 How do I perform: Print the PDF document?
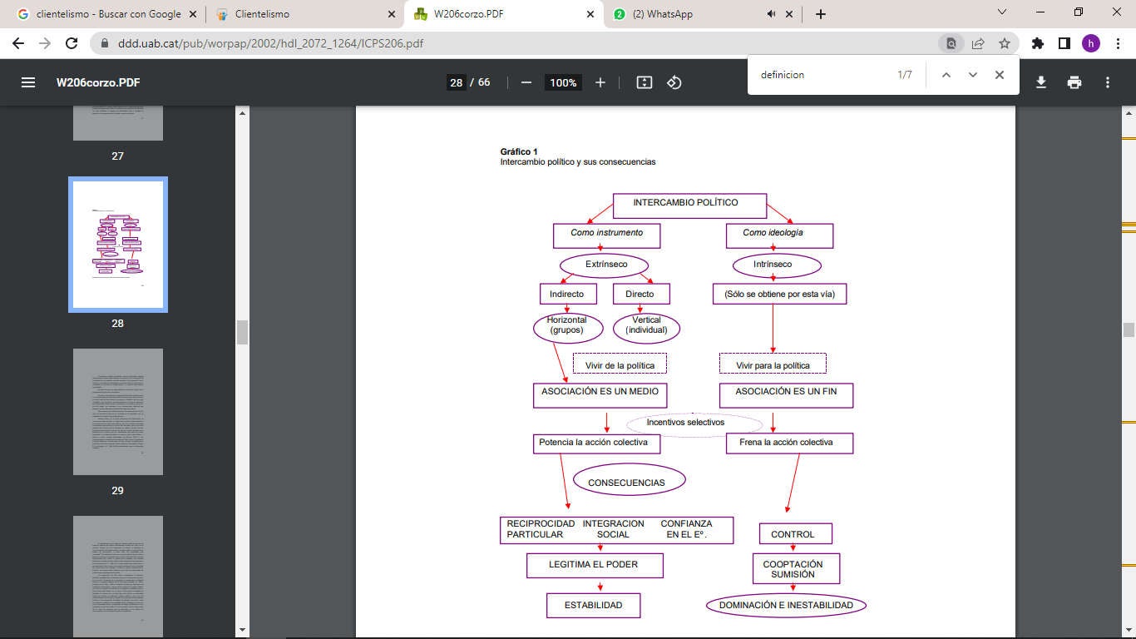pos(1074,82)
